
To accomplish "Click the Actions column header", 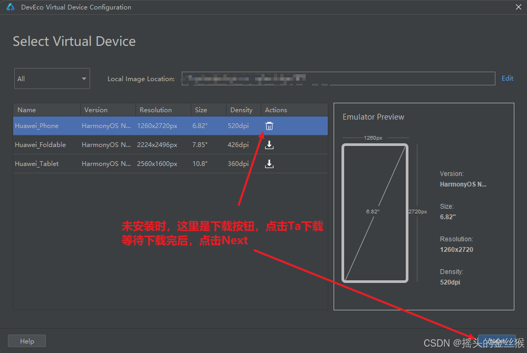I will (x=295, y=110).
